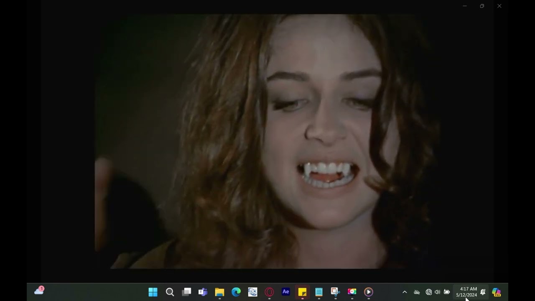
Task: Open OneDrive tray icon
Action: click(x=417, y=292)
